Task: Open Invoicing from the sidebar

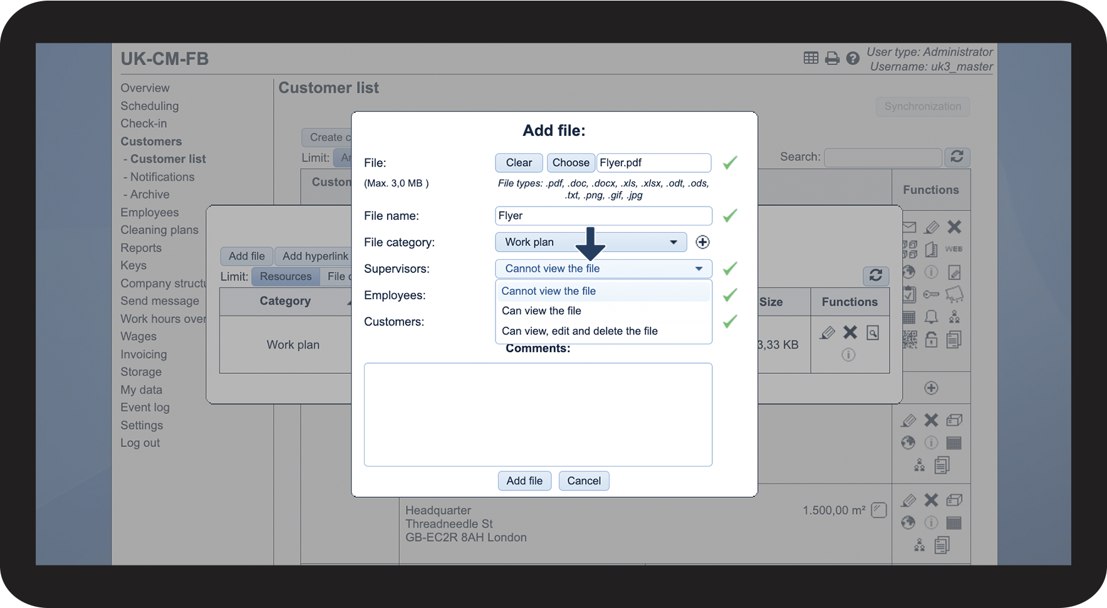Action: [144, 354]
